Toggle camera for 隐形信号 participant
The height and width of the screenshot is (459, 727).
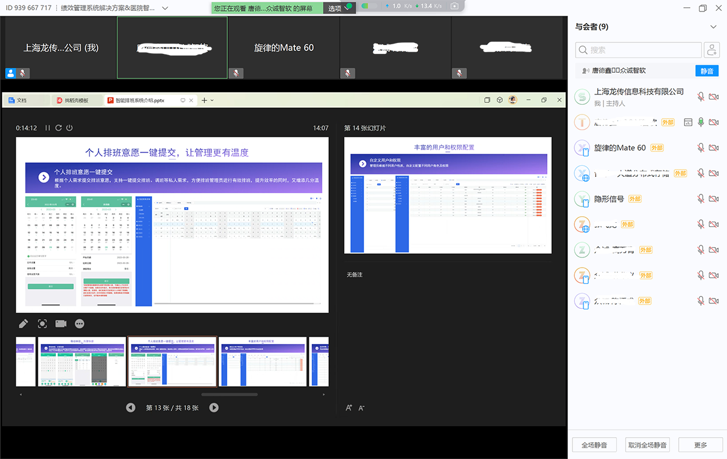[713, 199]
